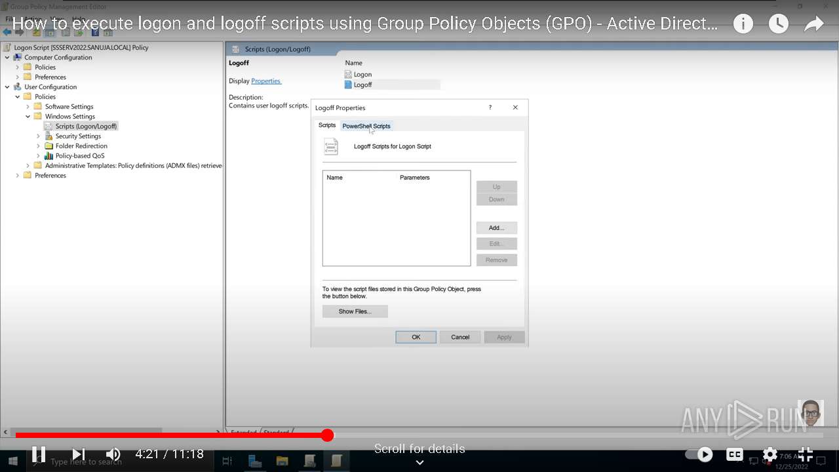Expand Preferences under Computer Configuration
The width and height of the screenshot is (839, 472).
tap(18, 77)
